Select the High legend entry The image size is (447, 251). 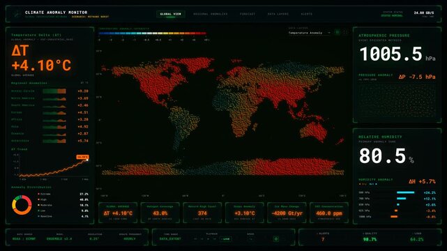63,199
